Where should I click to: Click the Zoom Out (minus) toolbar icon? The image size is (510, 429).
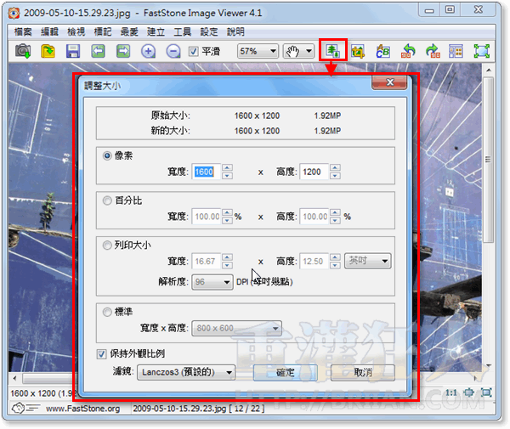pyautogui.click(x=173, y=51)
